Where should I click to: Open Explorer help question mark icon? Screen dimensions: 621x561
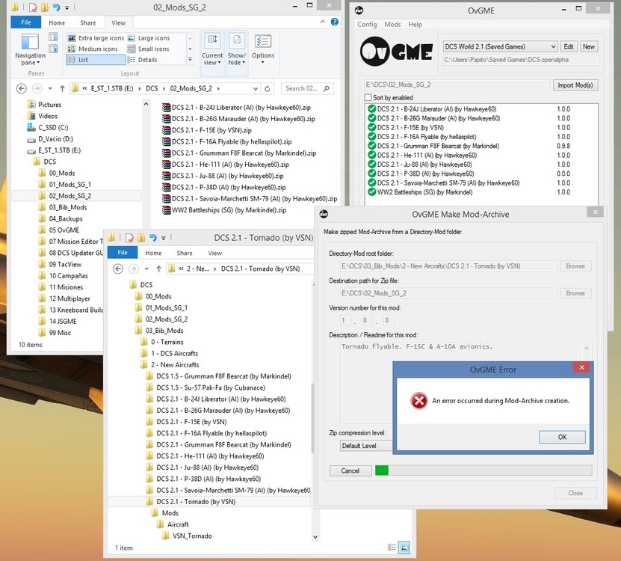pyautogui.click(x=335, y=22)
